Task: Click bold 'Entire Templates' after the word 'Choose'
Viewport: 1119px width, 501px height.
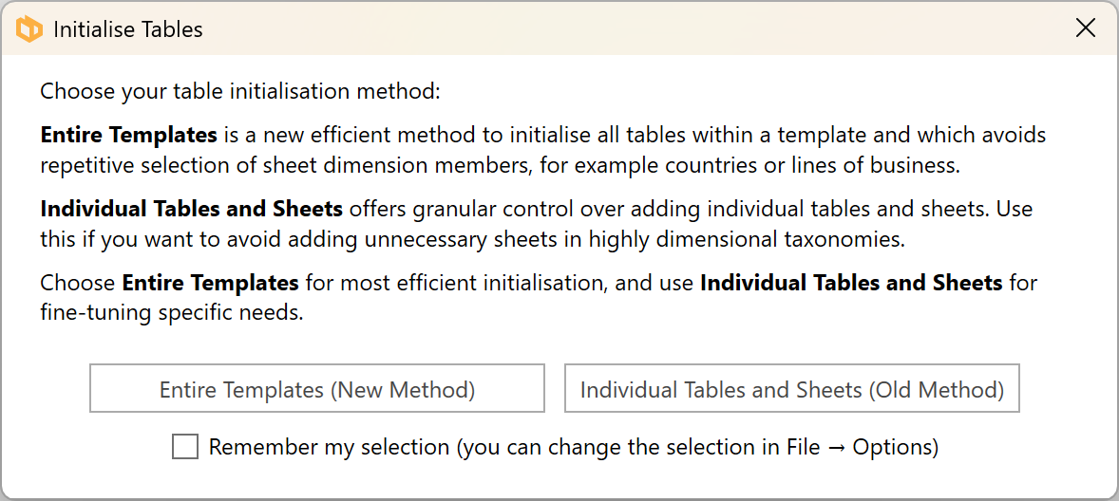Action: [x=211, y=283]
